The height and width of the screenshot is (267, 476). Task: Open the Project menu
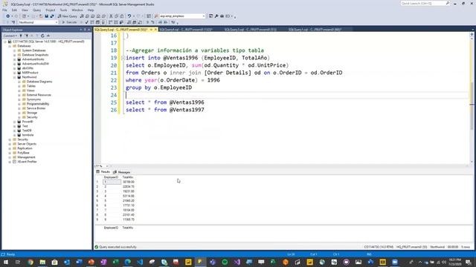click(51, 10)
